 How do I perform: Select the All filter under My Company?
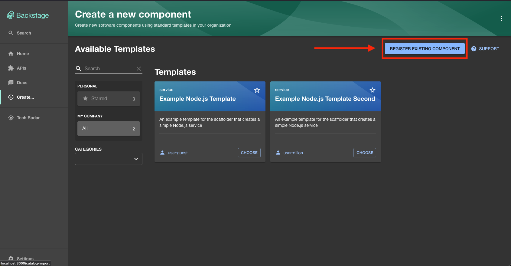[x=109, y=129]
